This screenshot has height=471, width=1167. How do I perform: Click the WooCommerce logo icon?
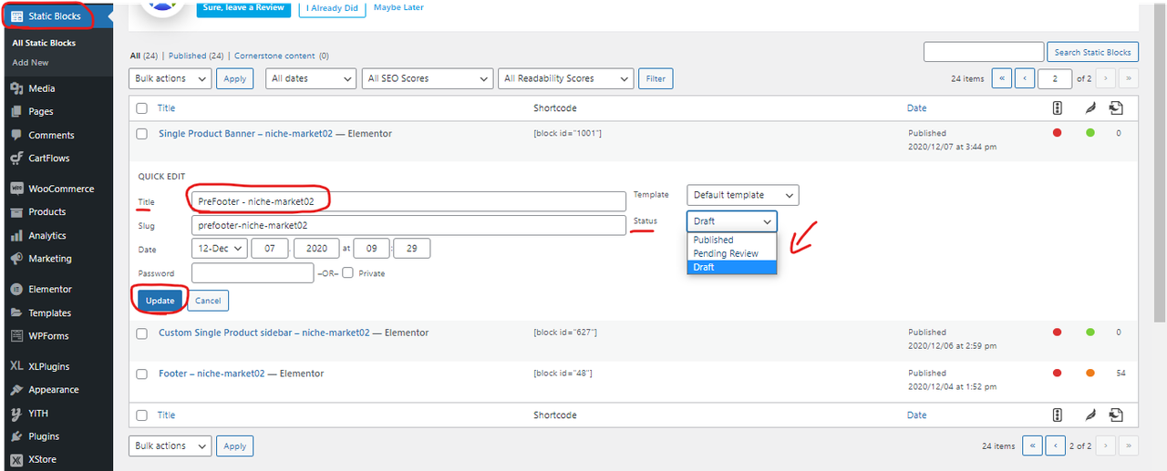pyautogui.click(x=16, y=189)
